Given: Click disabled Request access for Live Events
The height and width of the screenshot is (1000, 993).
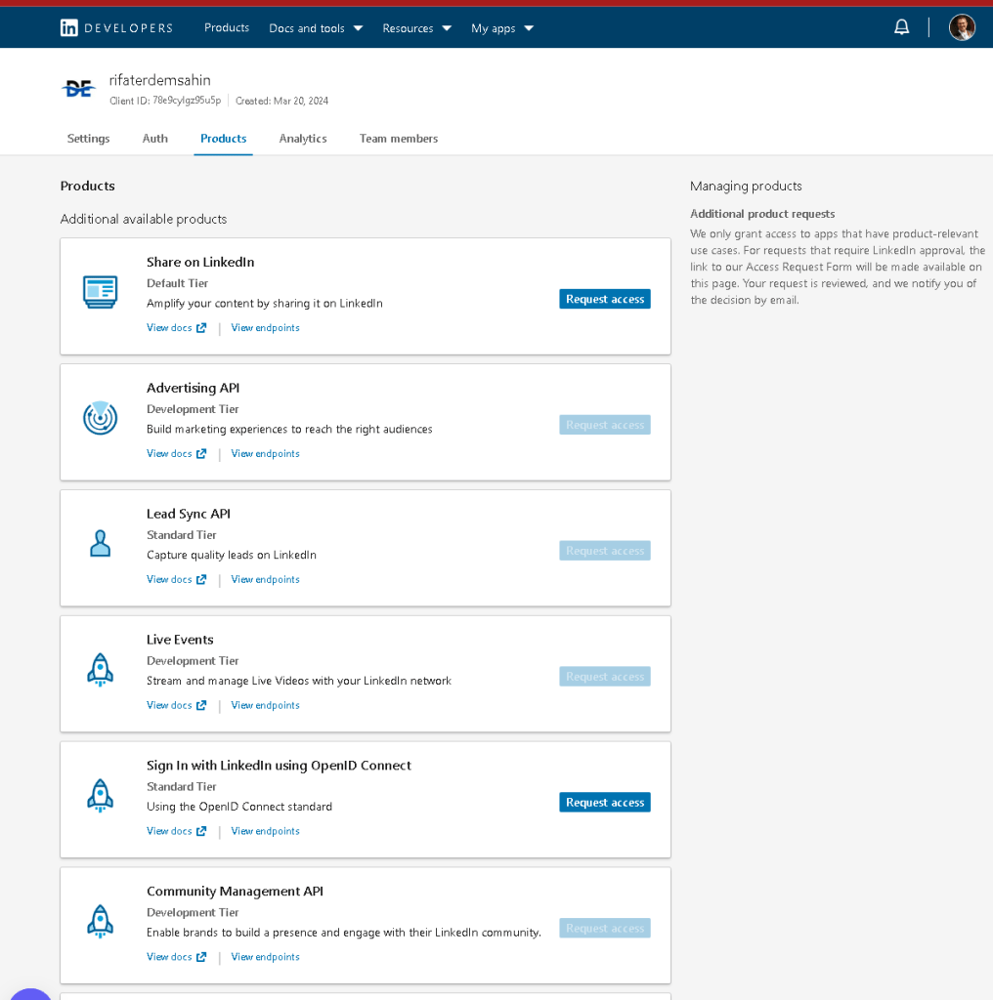Looking at the screenshot, I should click(605, 677).
